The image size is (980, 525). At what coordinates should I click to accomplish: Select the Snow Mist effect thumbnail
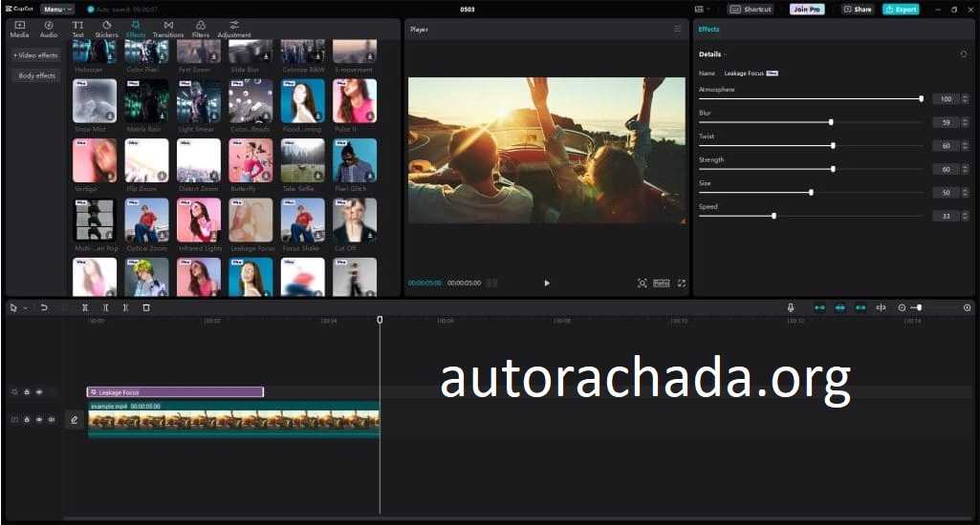tap(95, 100)
